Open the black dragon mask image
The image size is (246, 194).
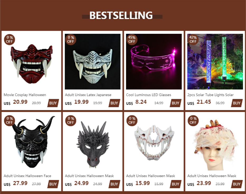point(93,143)
